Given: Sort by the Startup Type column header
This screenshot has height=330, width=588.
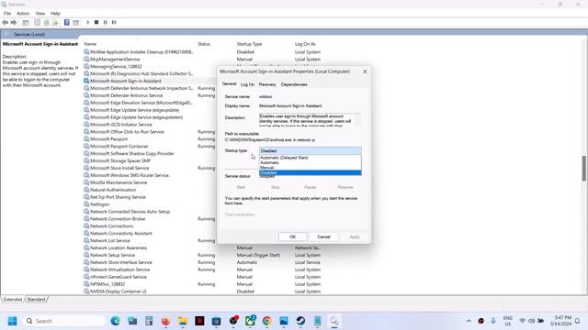Looking at the screenshot, I should coord(249,44).
